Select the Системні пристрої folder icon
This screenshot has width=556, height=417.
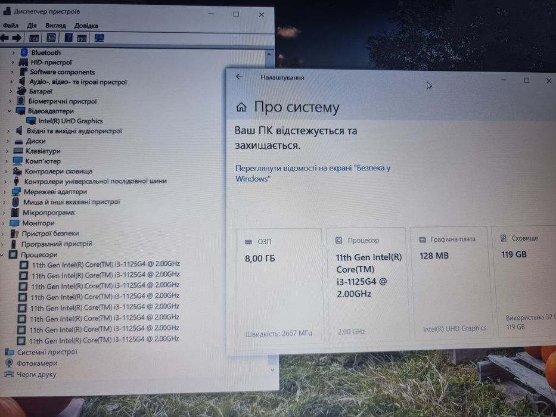(10, 351)
